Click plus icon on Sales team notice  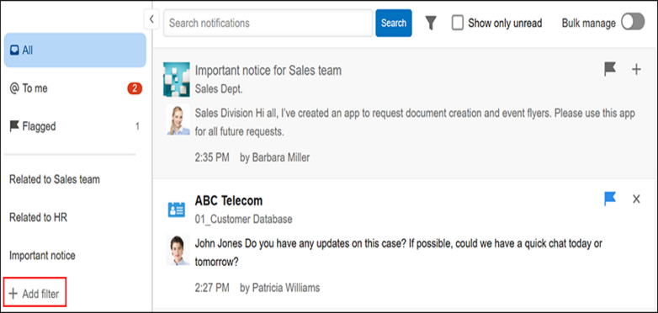637,70
